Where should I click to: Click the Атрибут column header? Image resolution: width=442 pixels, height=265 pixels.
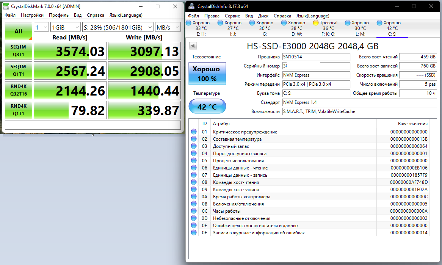point(221,124)
